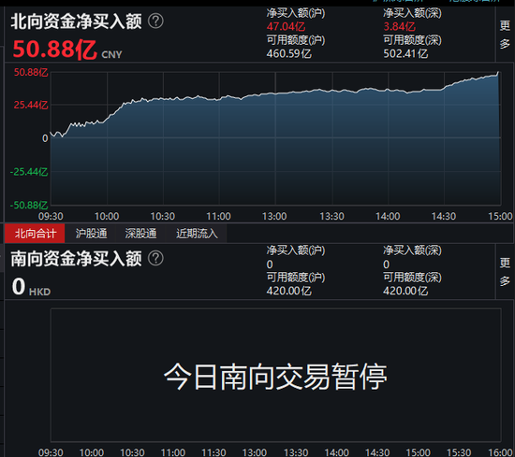The width and height of the screenshot is (515, 457).
Task: Switch to the 沪股通 tab
Action: pos(91,234)
